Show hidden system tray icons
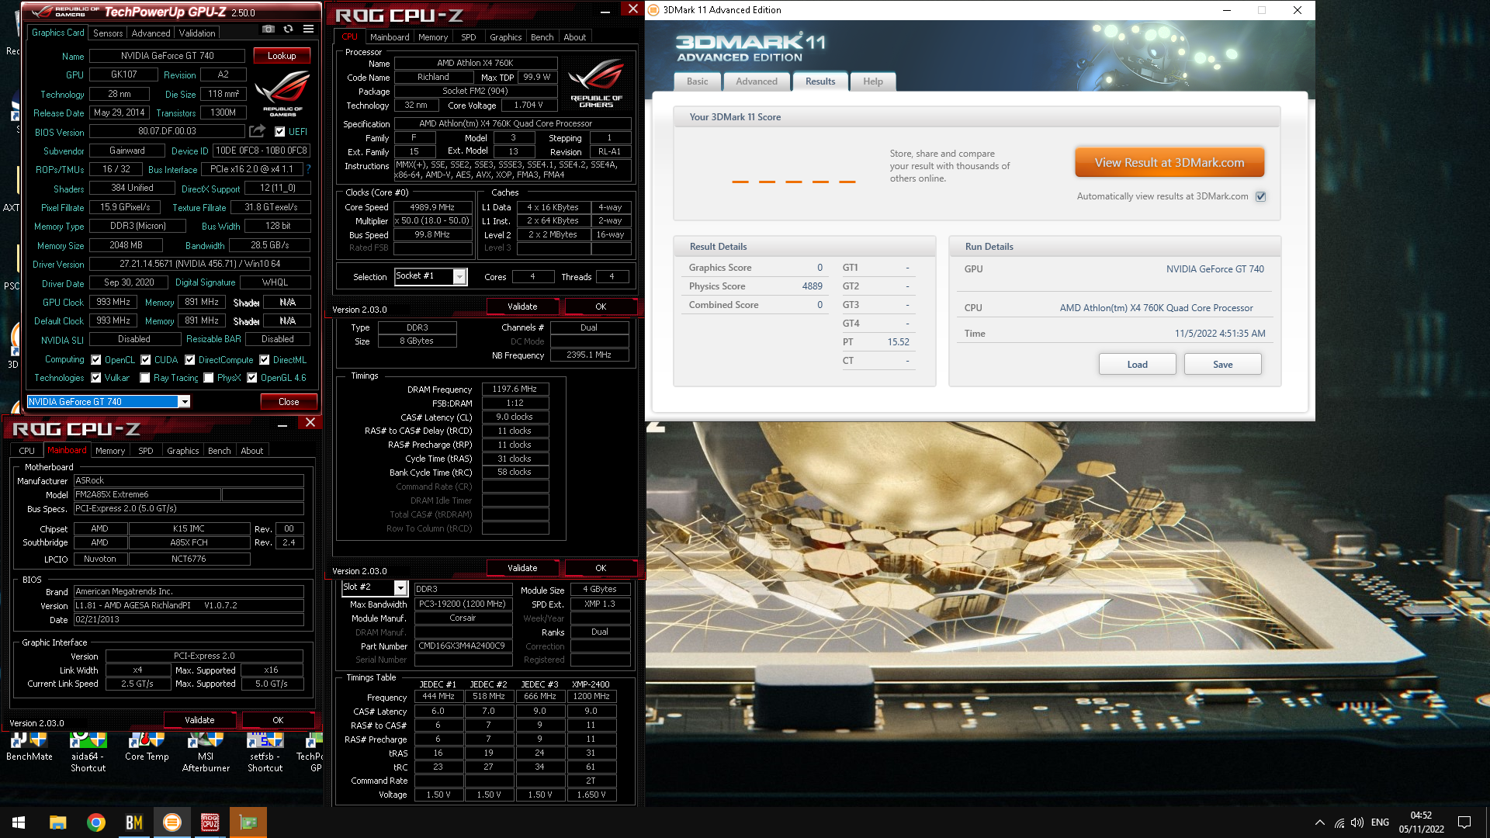 pyautogui.click(x=1319, y=822)
